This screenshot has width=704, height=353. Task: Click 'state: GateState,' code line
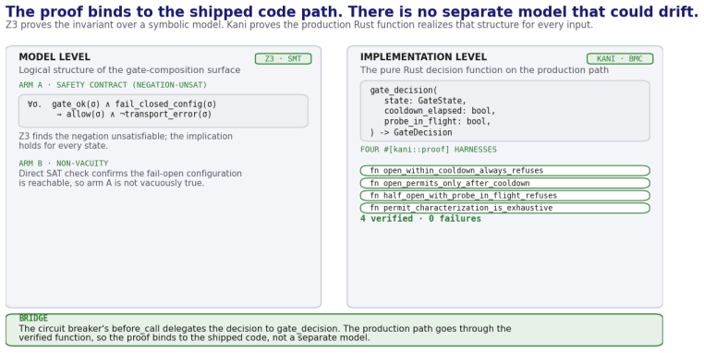coord(425,101)
